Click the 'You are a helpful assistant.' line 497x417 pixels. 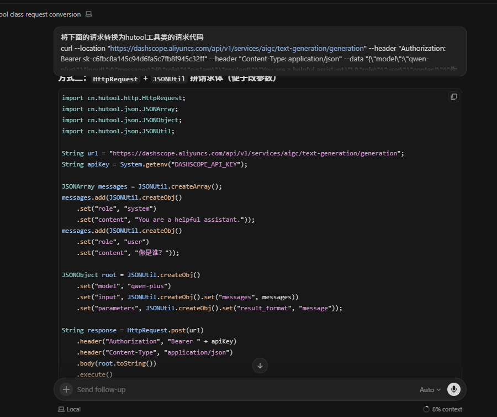coord(166,220)
